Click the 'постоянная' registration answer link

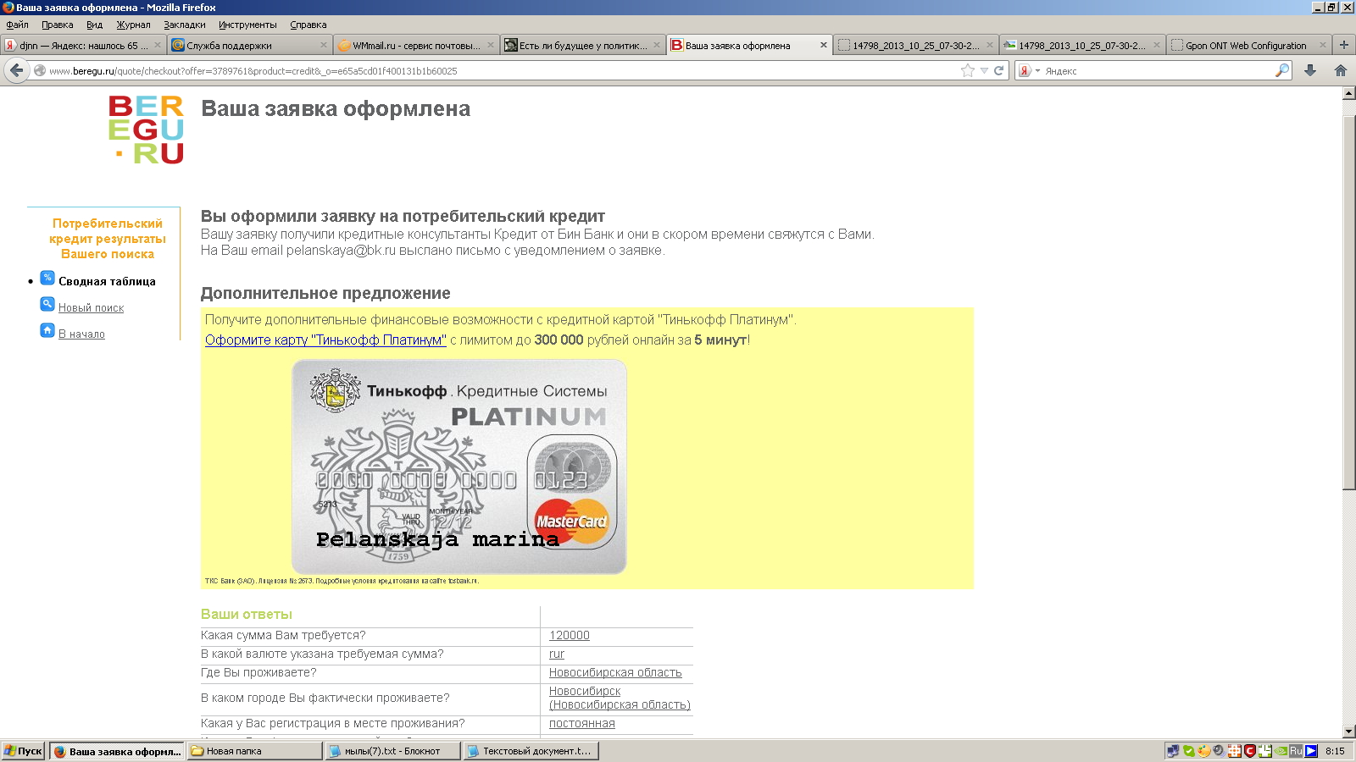pos(582,723)
